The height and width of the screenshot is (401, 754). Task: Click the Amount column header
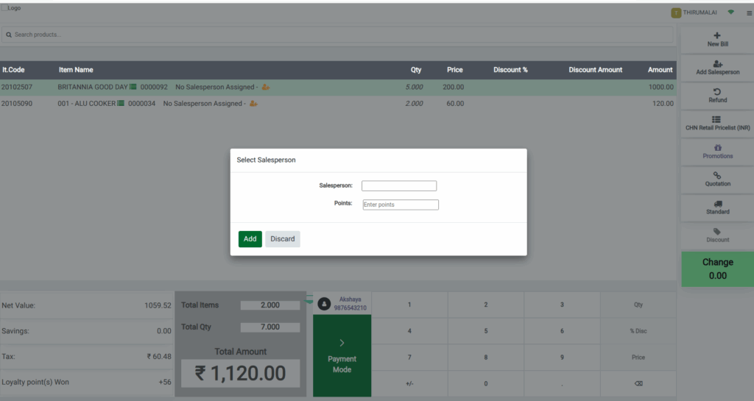660,70
